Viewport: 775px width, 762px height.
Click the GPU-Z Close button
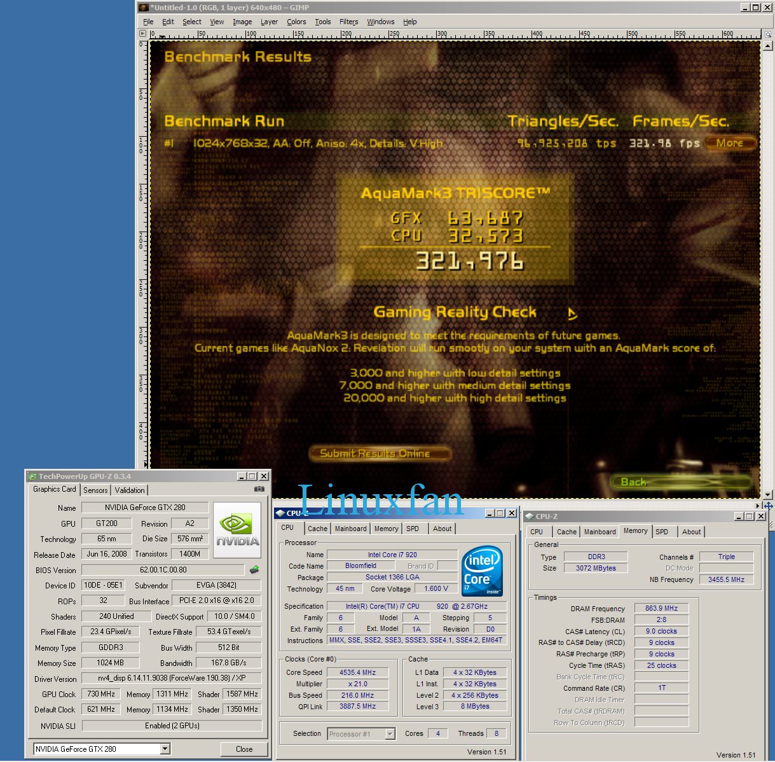click(244, 749)
